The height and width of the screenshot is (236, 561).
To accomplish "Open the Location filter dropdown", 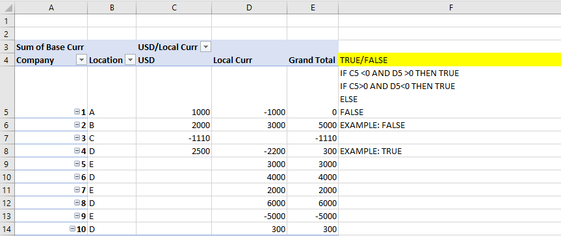I will (x=131, y=60).
